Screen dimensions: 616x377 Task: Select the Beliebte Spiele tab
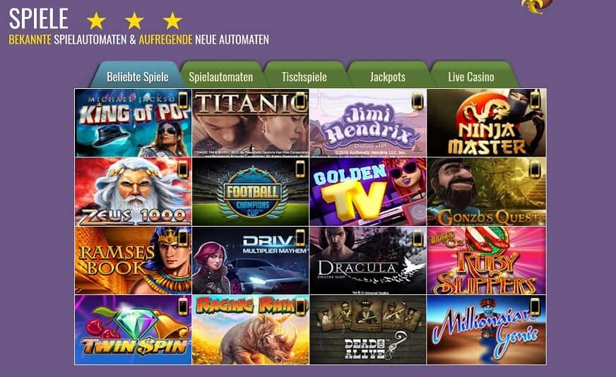138,76
